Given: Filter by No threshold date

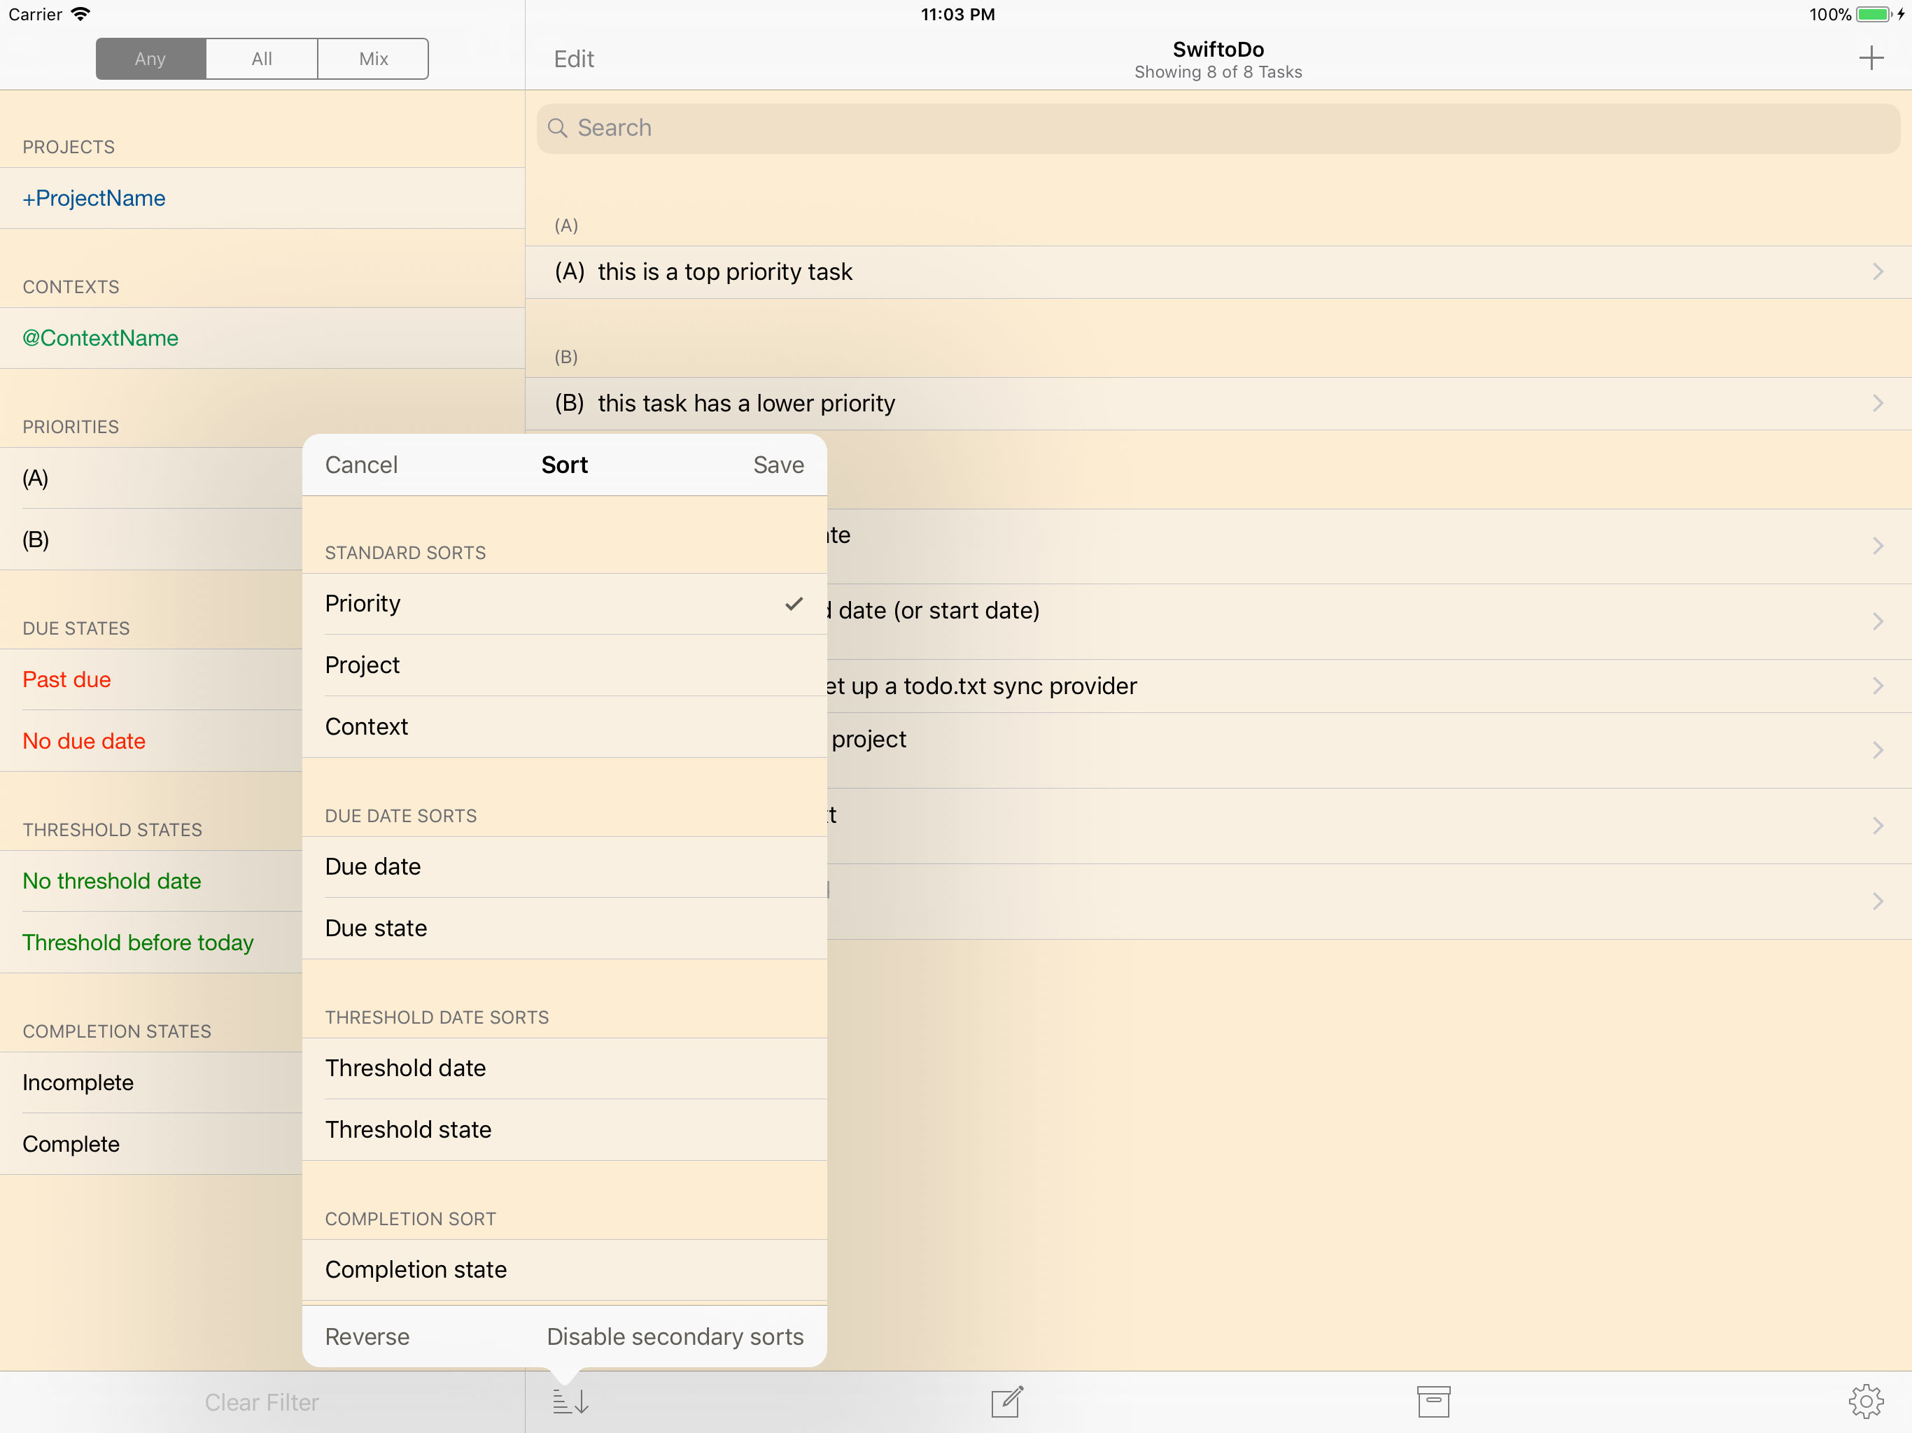Looking at the screenshot, I should tap(151, 881).
